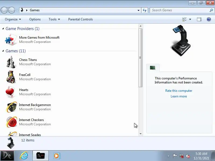Click the chess knight icon in address bar

tap(22, 10)
